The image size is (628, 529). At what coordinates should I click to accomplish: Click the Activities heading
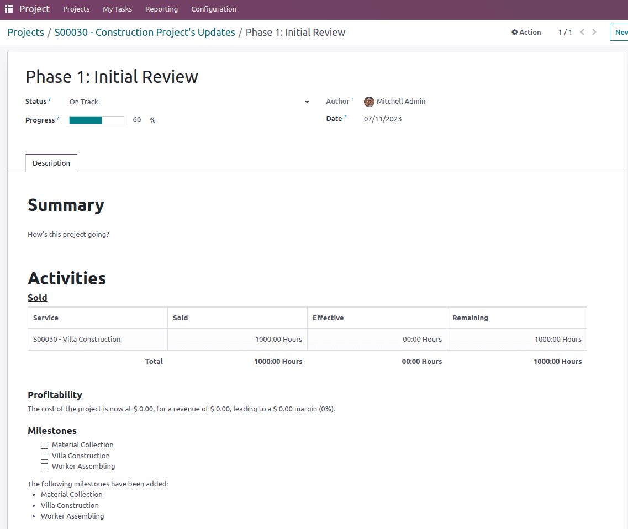point(67,278)
